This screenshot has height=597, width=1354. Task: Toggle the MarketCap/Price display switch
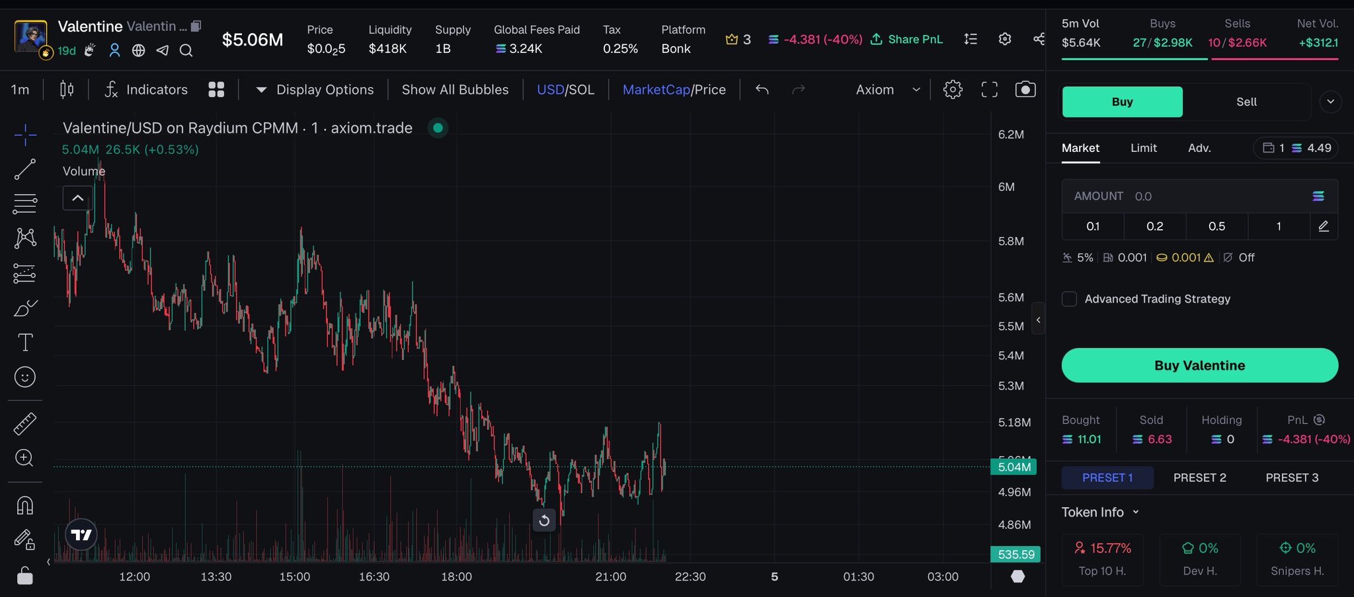pyautogui.click(x=674, y=90)
